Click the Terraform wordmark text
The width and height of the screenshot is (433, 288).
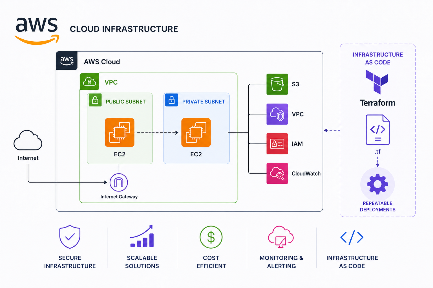tap(377, 103)
